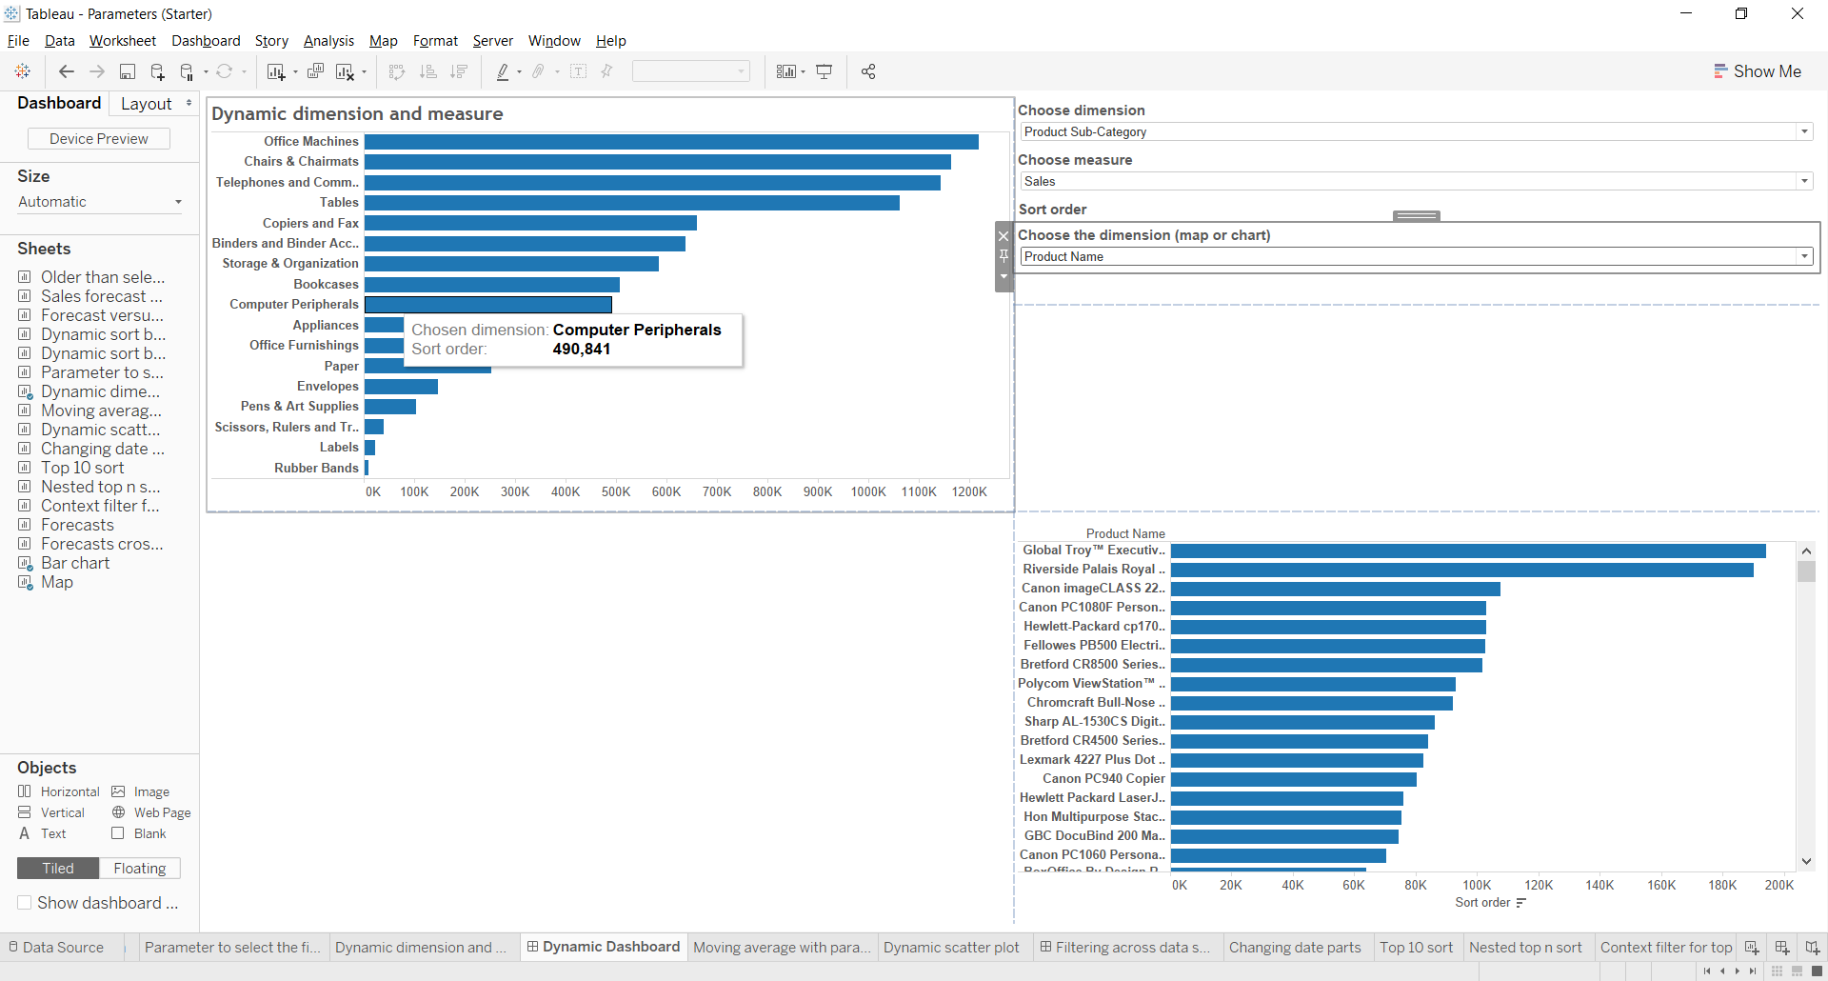1828x981 pixels.
Task: Click the Office Machines bar in chart
Action: (x=671, y=142)
